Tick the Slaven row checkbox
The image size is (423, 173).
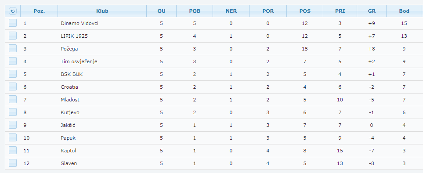[x=13, y=163]
